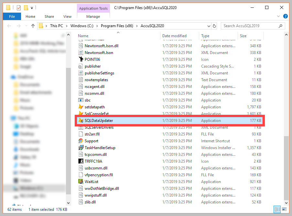Click the file list scroll-down arrow
This screenshot has width=292, height=216.
click(286, 203)
